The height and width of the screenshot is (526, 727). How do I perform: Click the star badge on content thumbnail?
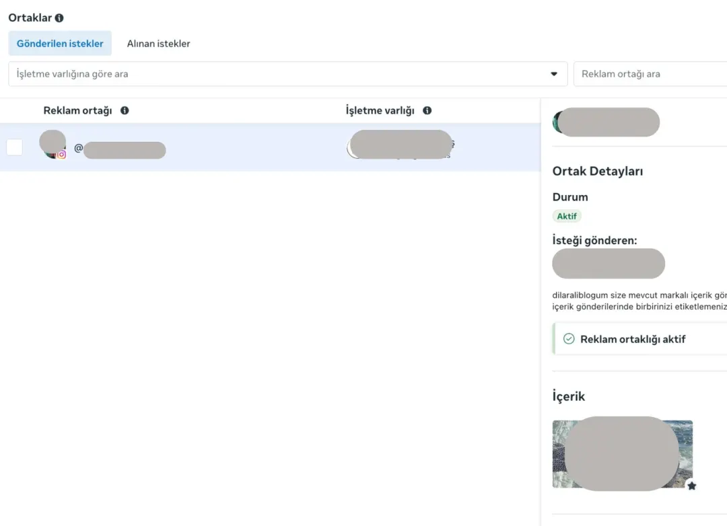click(x=692, y=486)
